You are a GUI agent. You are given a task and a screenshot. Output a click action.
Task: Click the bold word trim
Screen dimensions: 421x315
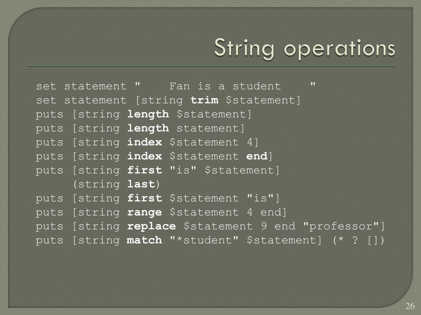pyautogui.click(x=204, y=100)
